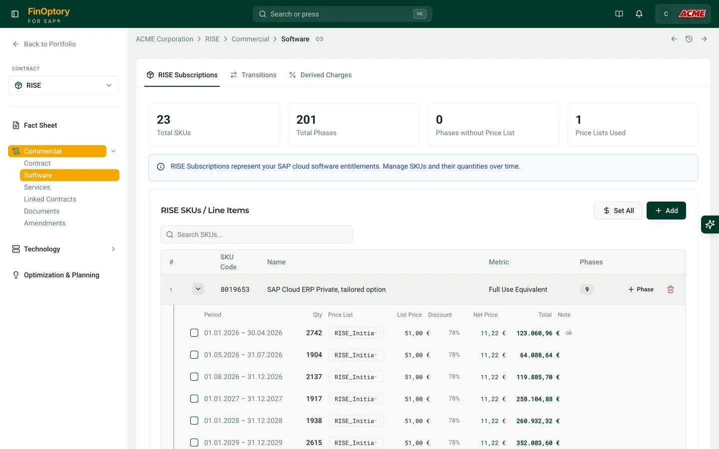
Task: Open the RISE contract dropdown
Action: (63, 85)
